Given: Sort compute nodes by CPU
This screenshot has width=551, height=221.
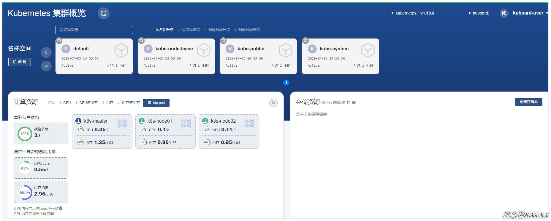Looking at the screenshot, I should 65,103.
